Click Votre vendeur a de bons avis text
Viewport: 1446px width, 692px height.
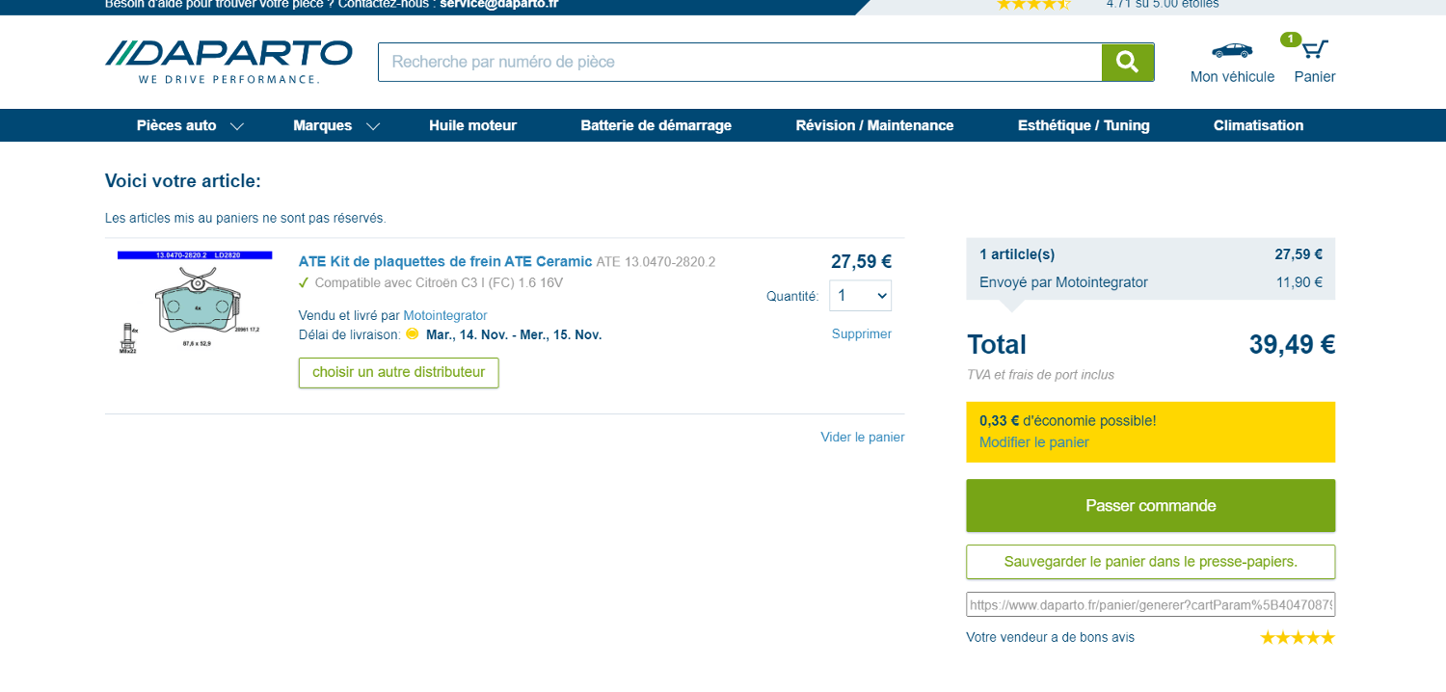[x=1051, y=637]
